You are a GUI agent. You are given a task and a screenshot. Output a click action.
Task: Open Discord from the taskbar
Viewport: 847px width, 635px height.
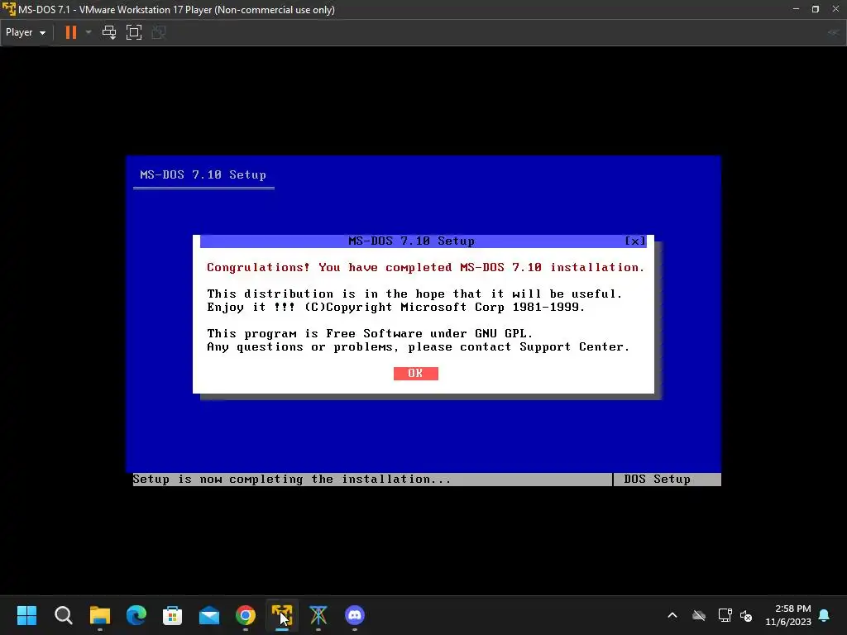[355, 615]
